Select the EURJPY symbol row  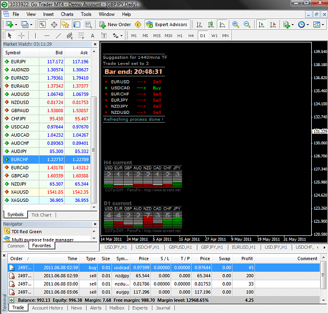pyautogui.click(x=47, y=62)
